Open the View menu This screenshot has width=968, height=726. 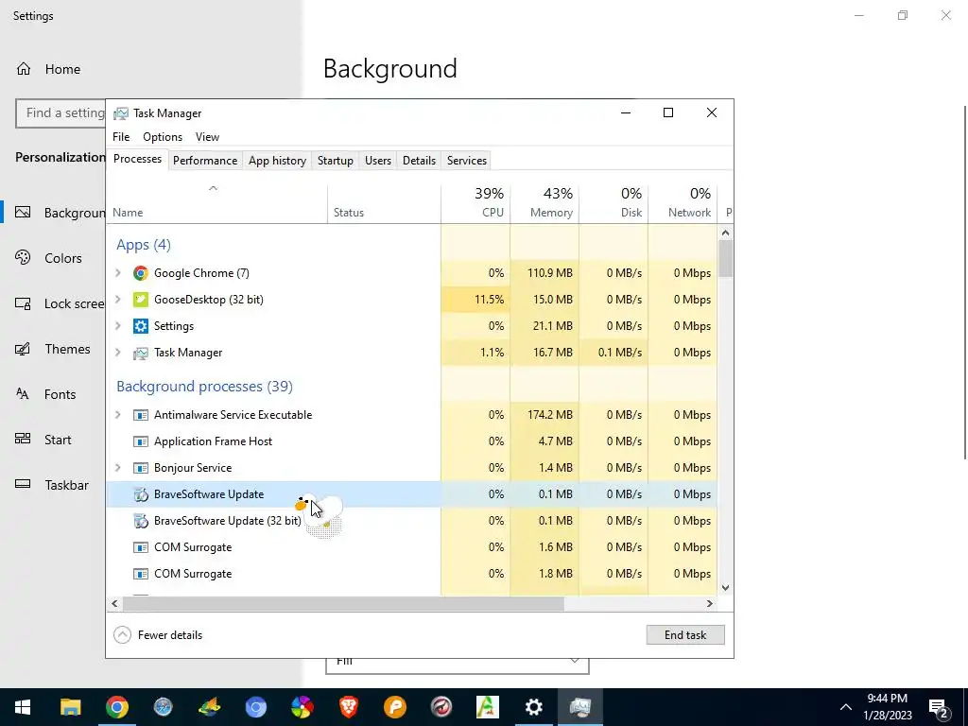coord(207,137)
